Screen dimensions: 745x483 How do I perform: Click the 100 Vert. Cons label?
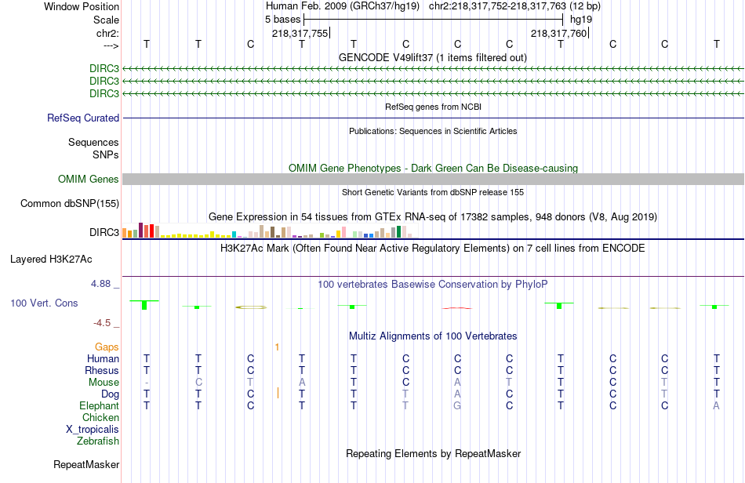pos(44,303)
